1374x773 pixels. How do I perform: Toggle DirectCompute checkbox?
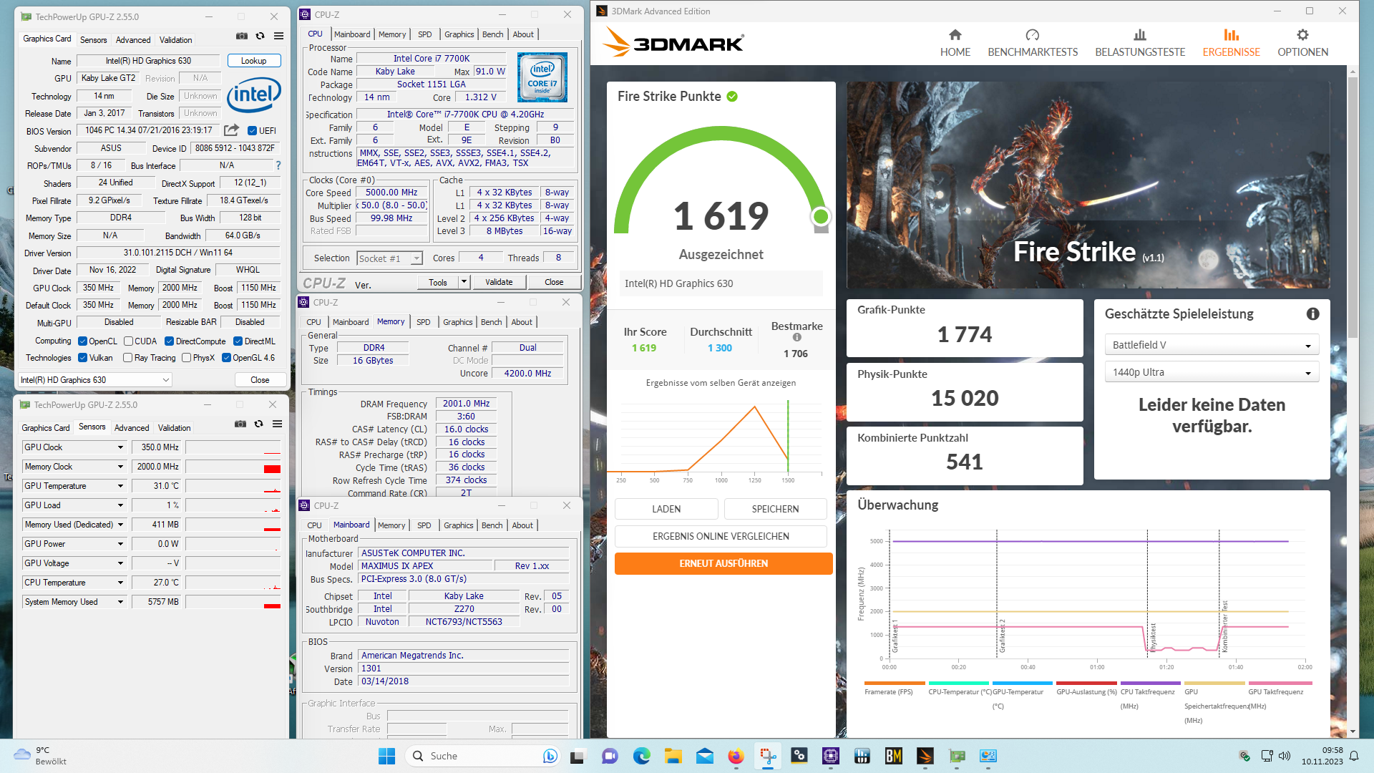pos(169,341)
